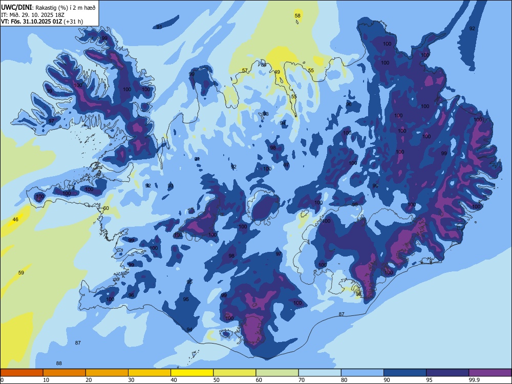The height and width of the screenshot is (384, 512).
Task: Click the legend tick label 90
Action: [387, 380]
